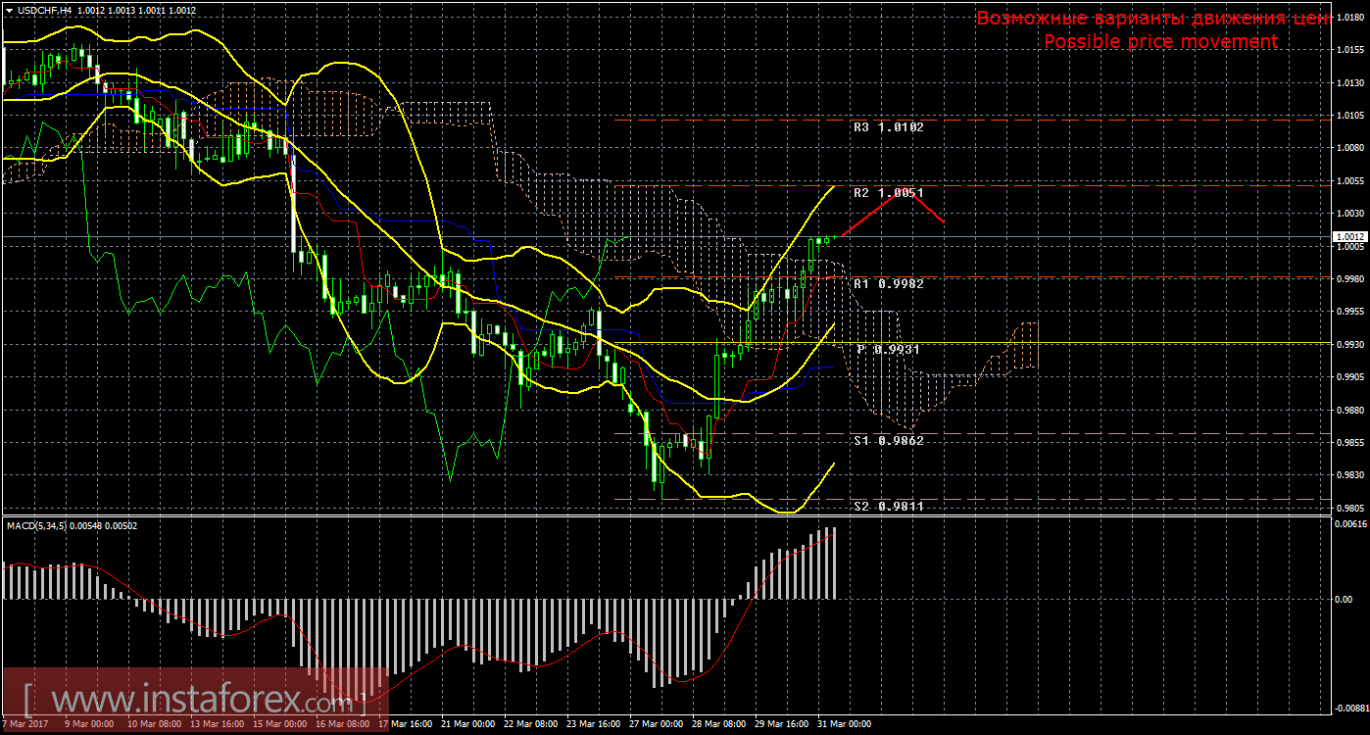Image resolution: width=1370 pixels, height=735 pixels.
Task: Click the 1.0130 price axis value
Action: pos(1350,82)
